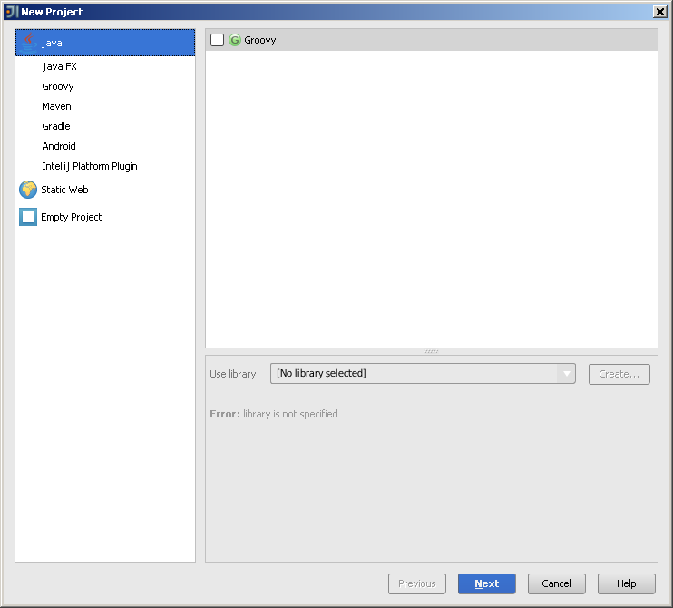Click the green Groovy G icon

[x=235, y=40]
